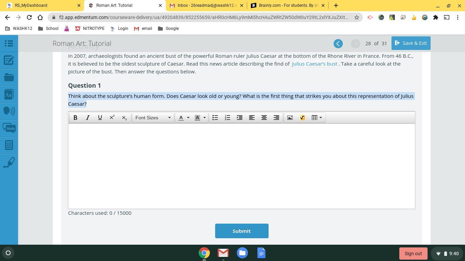Screen dimensions: 465x261
Task: Open the equation editor square-root icon
Action: (302, 118)
